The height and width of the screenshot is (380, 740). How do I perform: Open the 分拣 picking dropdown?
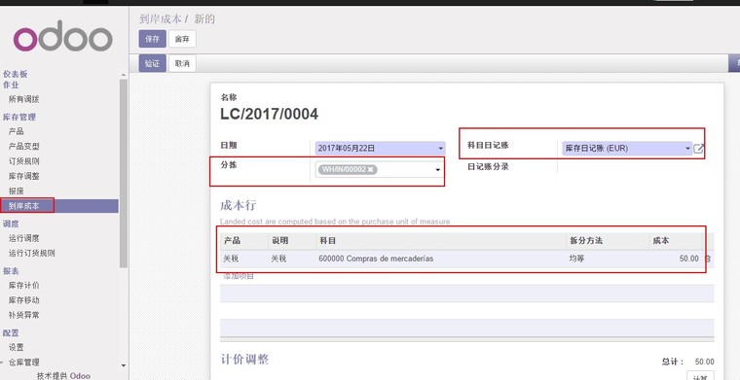click(437, 170)
